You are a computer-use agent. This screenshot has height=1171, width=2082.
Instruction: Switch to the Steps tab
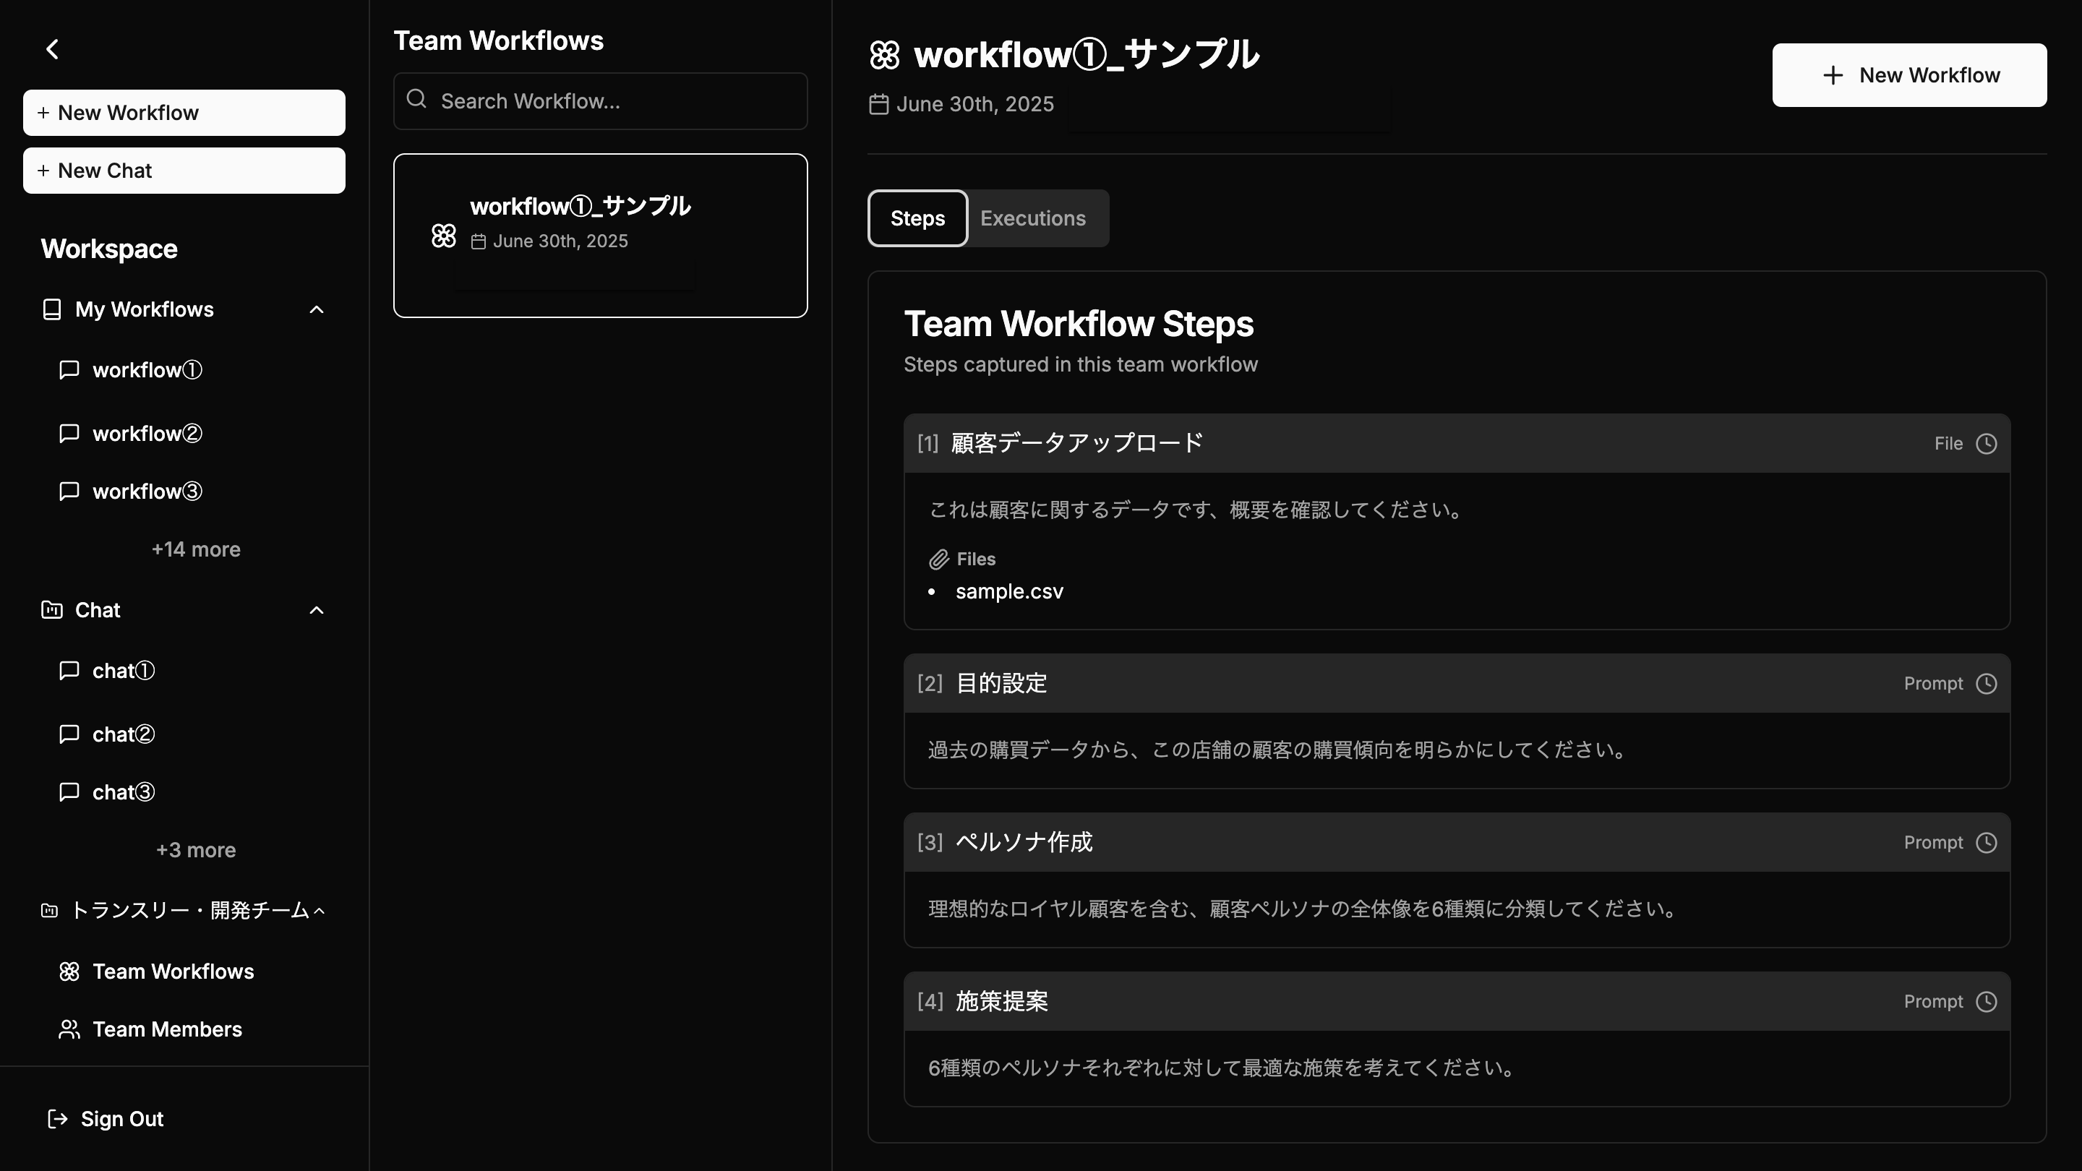click(917, 218)
